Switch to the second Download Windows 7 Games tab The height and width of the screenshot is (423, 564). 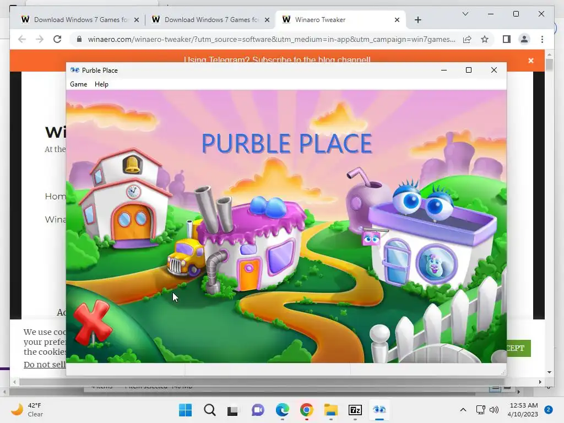point(210,20)
